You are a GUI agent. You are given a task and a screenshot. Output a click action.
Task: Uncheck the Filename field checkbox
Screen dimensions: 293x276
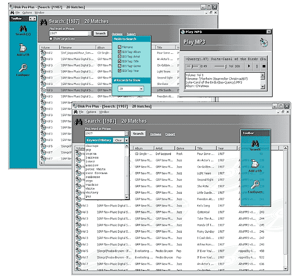[x=119, y=47]
